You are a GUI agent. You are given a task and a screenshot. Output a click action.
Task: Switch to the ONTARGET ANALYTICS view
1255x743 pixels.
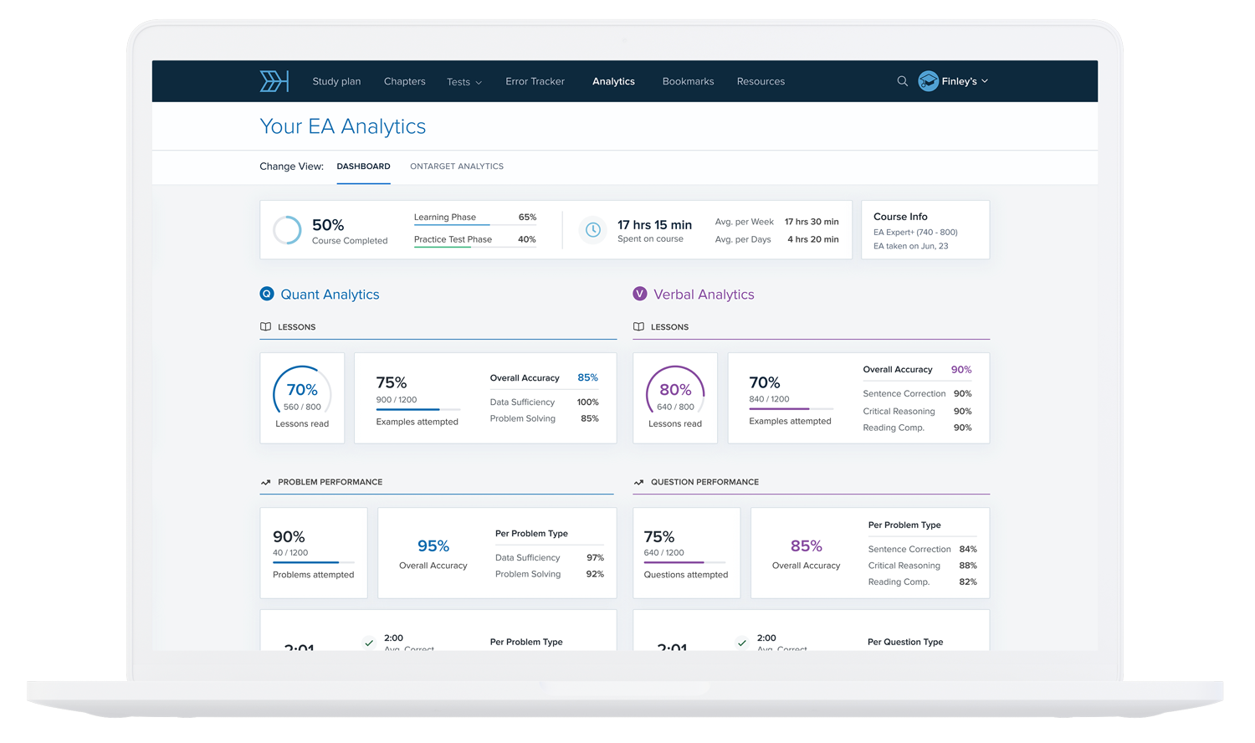coord(457,167)
